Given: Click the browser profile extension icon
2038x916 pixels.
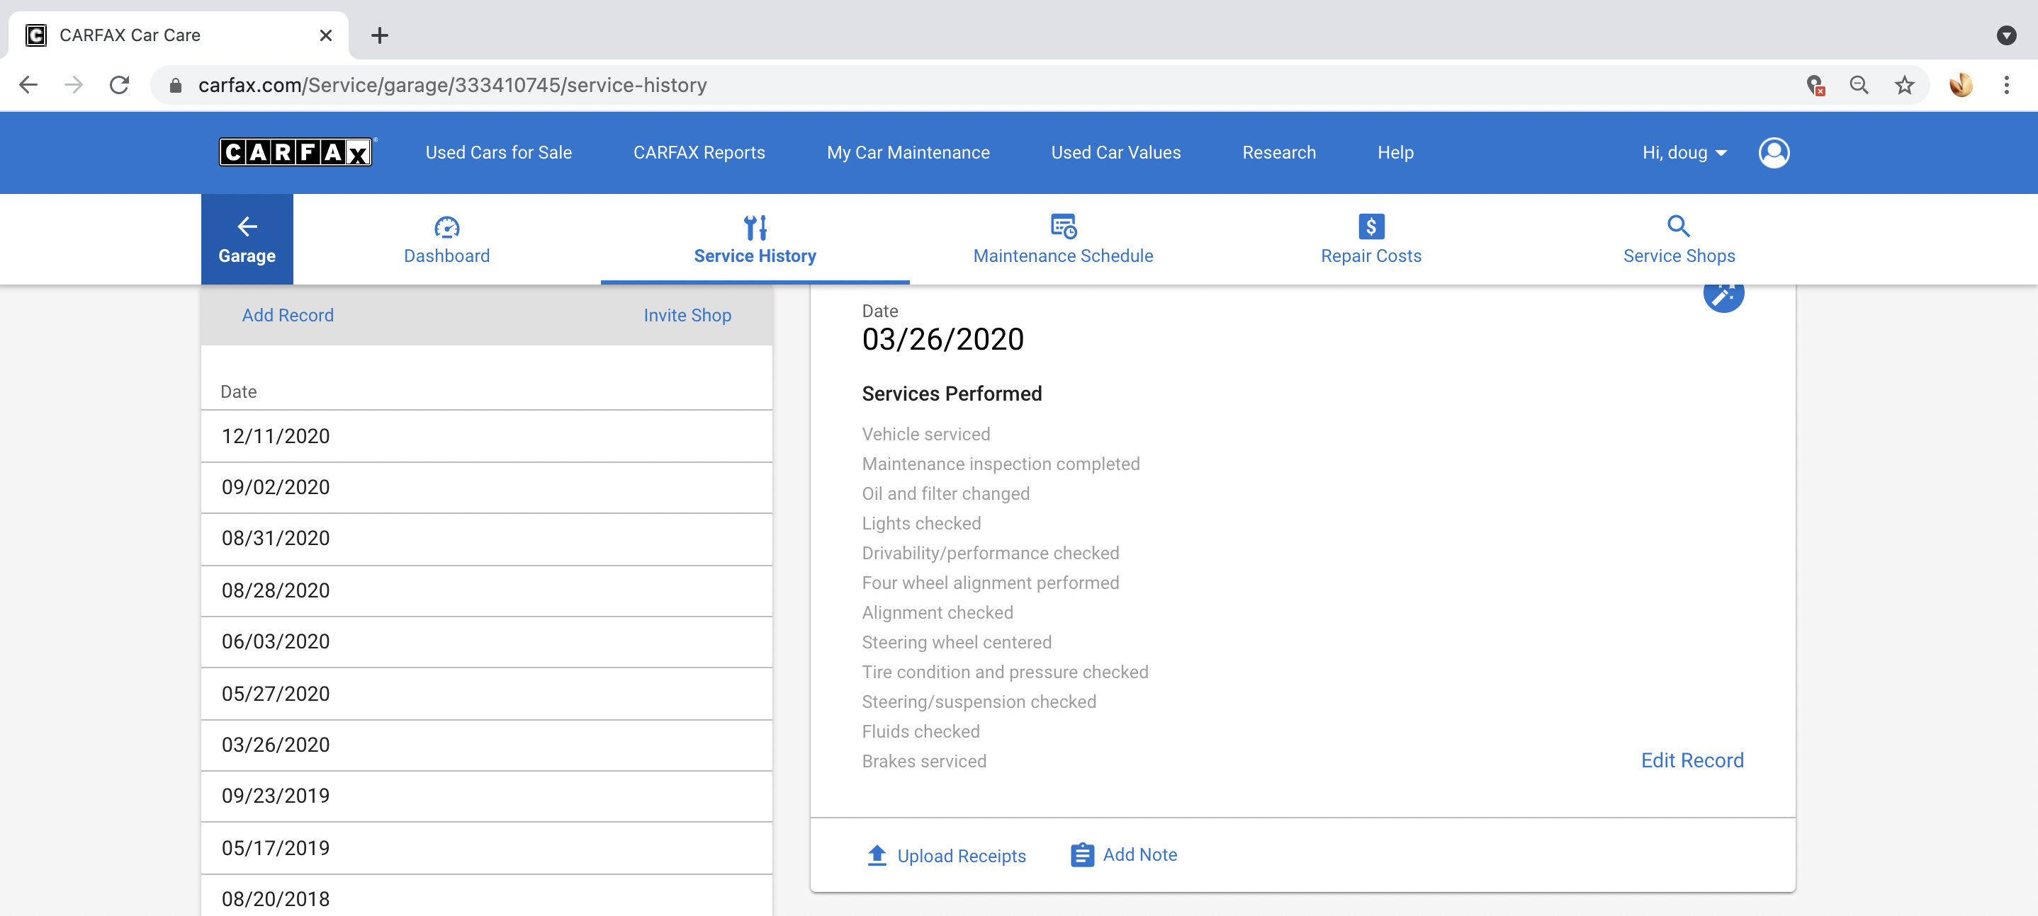Looking at the screenshot, I should [x=1961, y=84].
